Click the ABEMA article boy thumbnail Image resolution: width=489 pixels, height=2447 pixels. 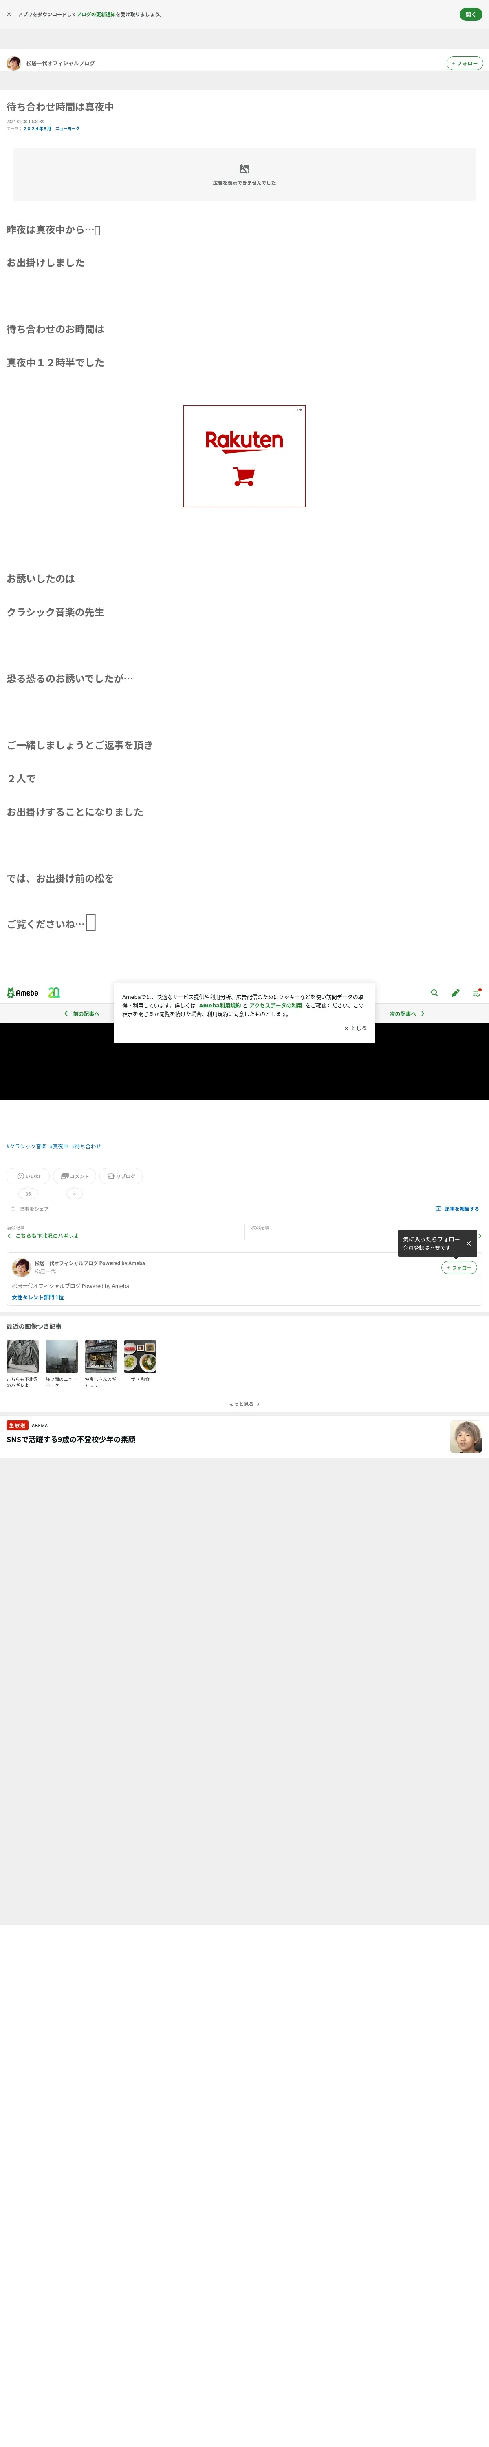(x=466, y=1436)
